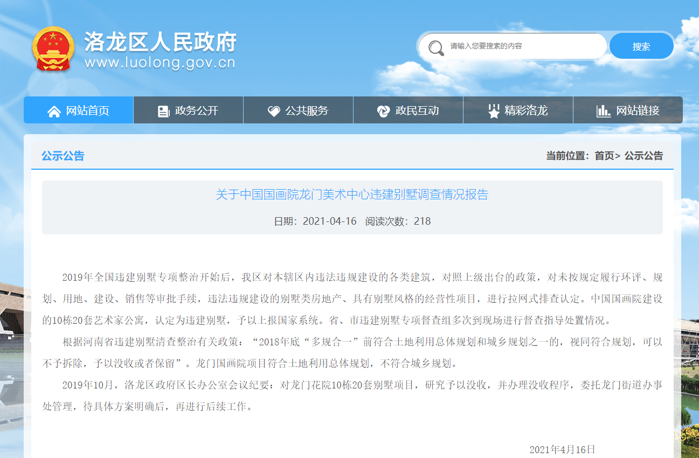This screenshot has width=699, height=458.
Task: Click the document icon beside 政务公开
Action: 163,111
